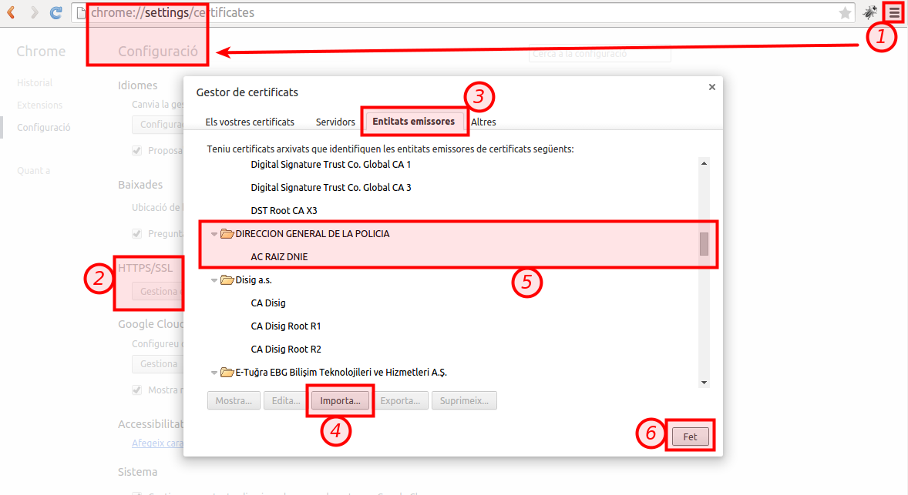Go forward with the forward arrow
The height and width of the screenshot is (495, 908).
[34, 12]
